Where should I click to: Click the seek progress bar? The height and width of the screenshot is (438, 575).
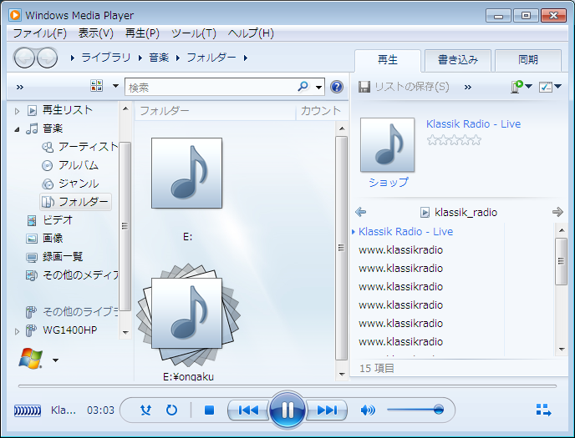point(287,386)
